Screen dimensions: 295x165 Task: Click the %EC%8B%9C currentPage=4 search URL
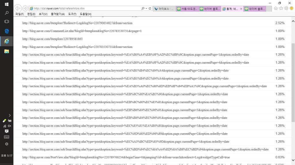point(136,63)
